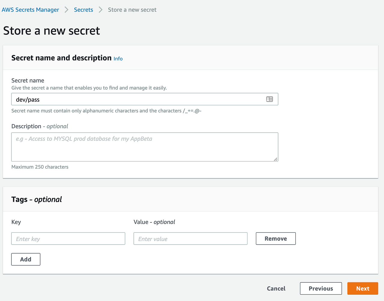Click the Value optional column label
This screenshot has width=384, height=301.
[x=154, y=222]
